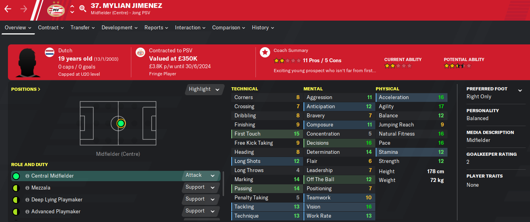530x222 pixels.
Task: Click the Coach Summary star icon
Action: [x=265, y=52]
